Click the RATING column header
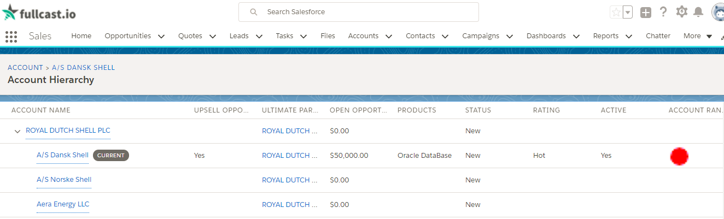The image size is (724, 219). (546, 110)
